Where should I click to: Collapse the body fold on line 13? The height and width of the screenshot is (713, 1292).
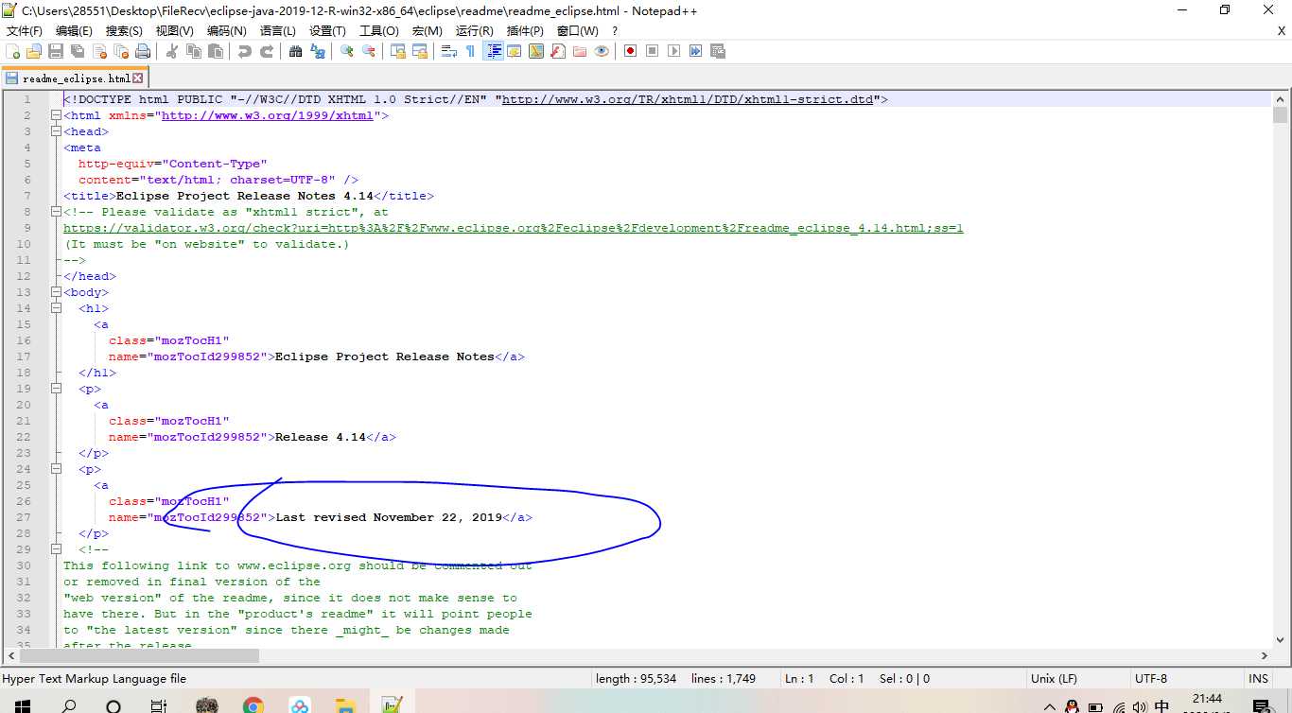point(56,292)
